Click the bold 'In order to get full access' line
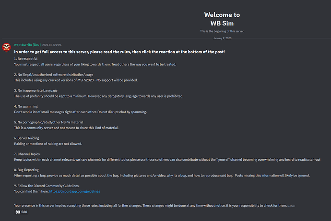 pyautogui.click(x=119, y=52)
